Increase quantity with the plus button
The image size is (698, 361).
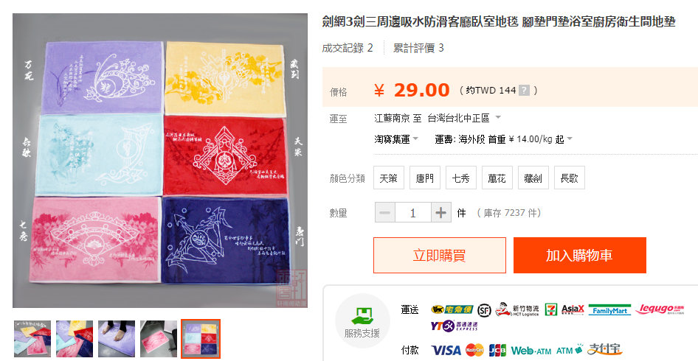click(x=440, y=212)
